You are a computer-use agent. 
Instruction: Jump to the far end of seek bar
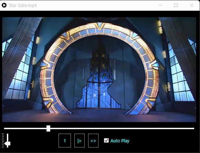coord(193,128)
